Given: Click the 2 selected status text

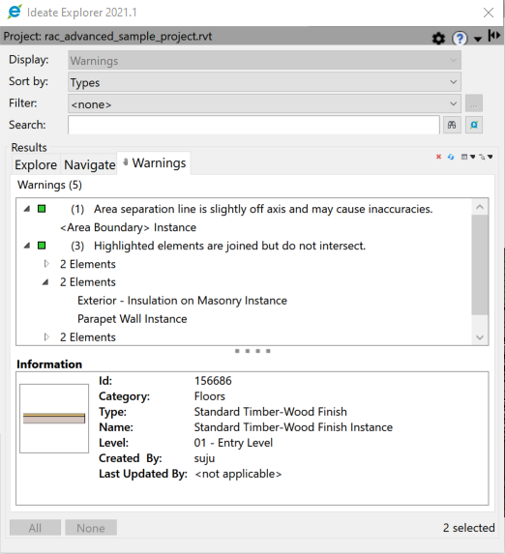Looking at the screenshot, I should [x=469, y=528].
